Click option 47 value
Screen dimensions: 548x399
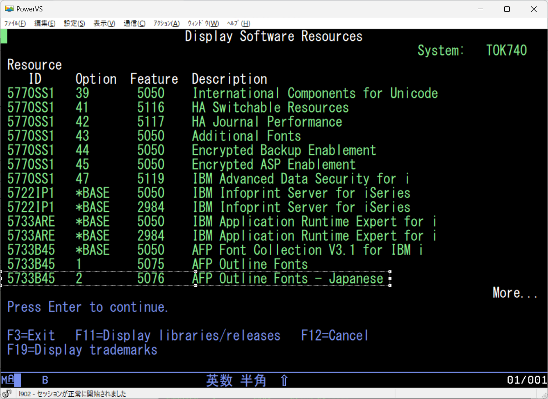click(x=83, y=179)
